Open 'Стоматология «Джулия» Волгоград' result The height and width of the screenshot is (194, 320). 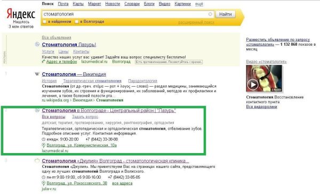115,161
